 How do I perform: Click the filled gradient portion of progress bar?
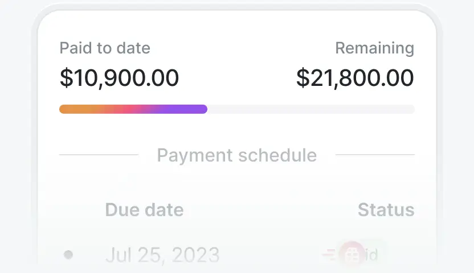tap(133, 109)
